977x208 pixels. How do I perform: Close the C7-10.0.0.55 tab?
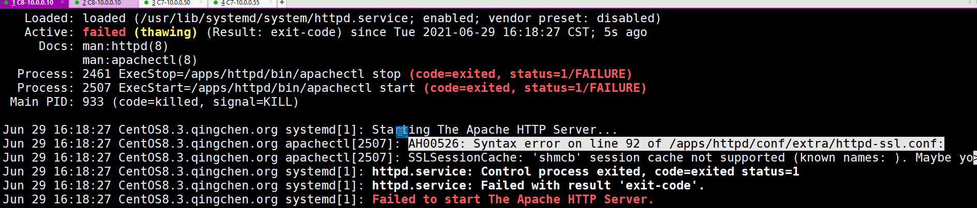click(271, 3)
